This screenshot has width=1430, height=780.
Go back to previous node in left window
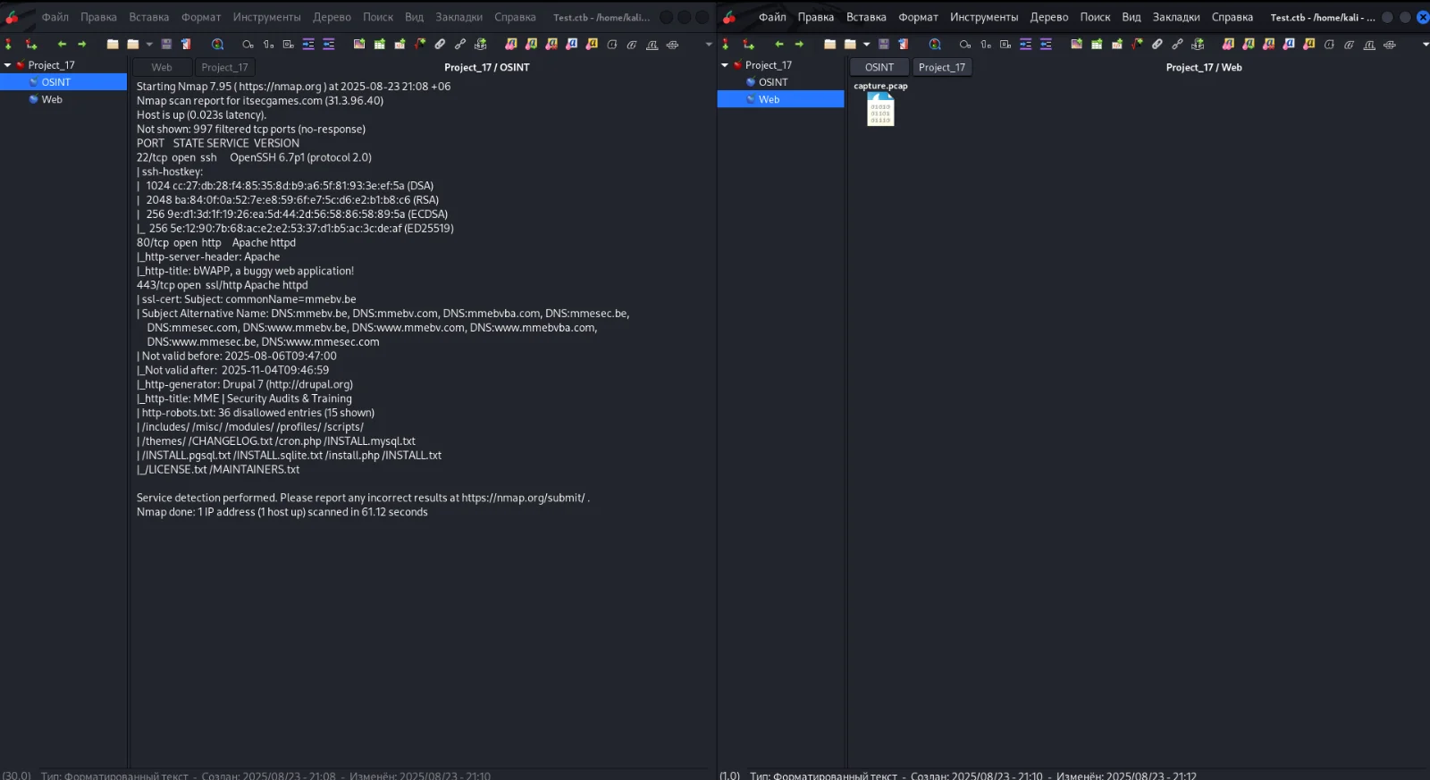62,44
